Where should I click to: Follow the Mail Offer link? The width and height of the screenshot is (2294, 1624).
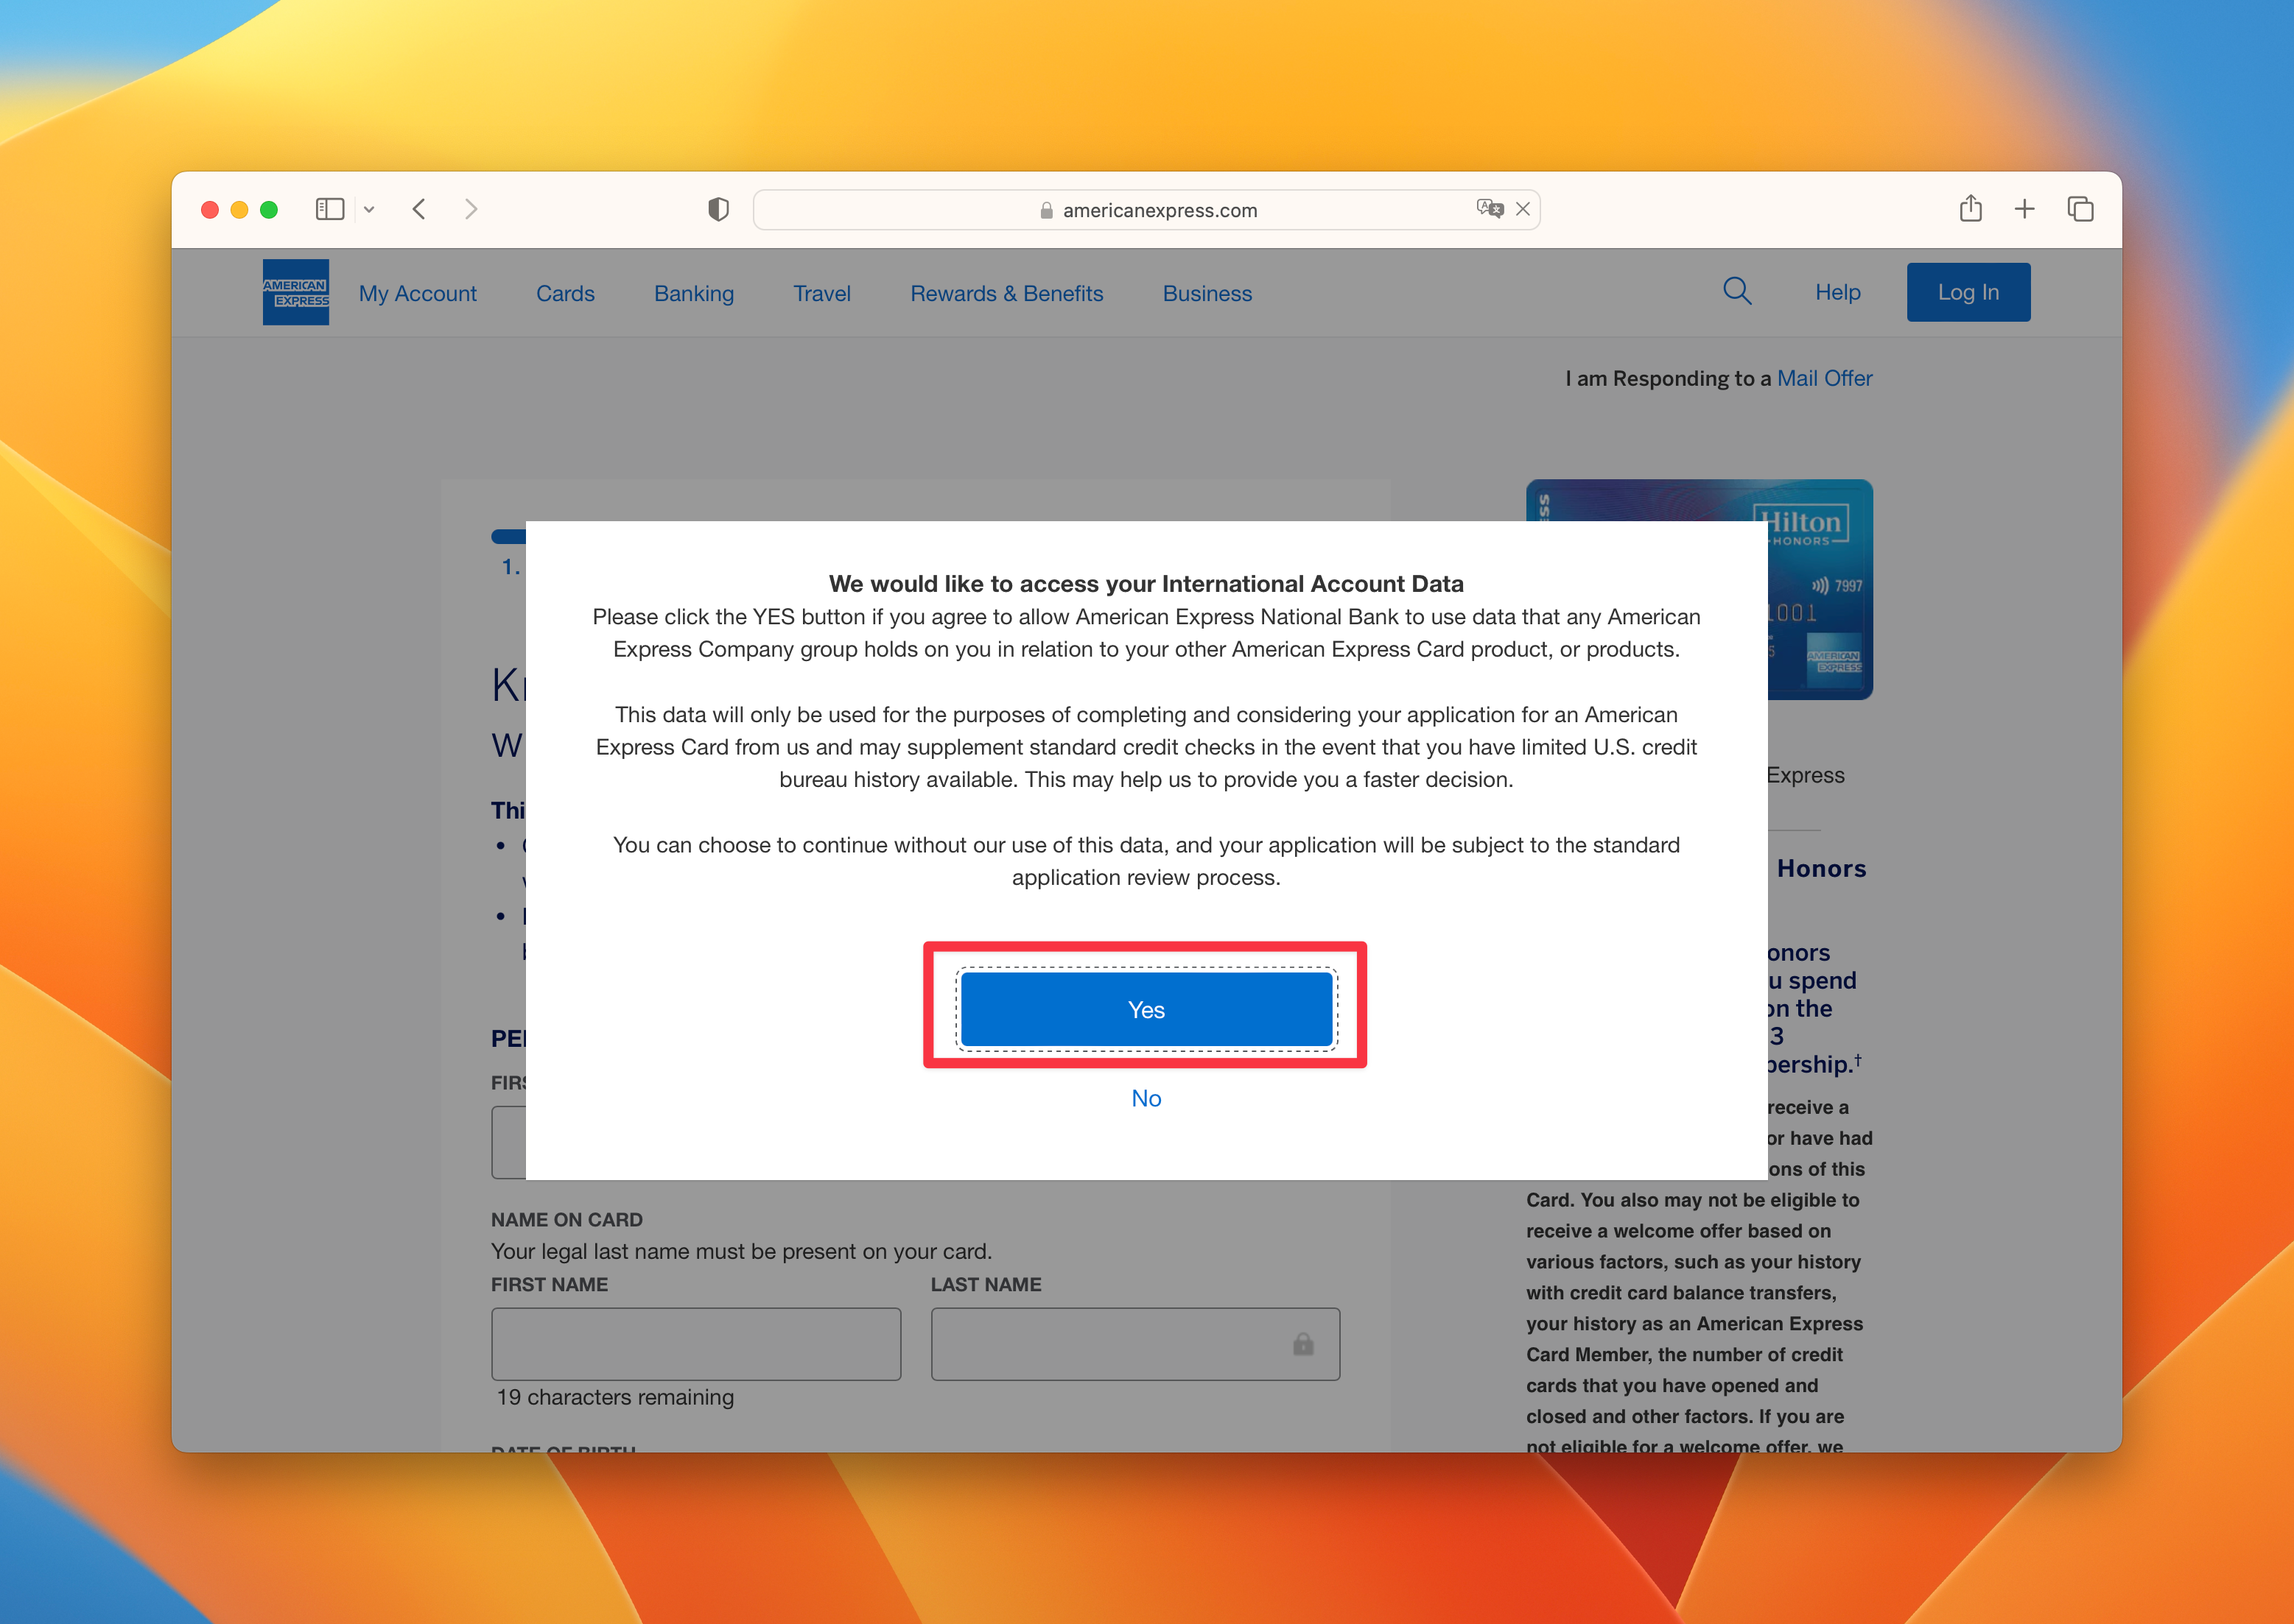point(1825,378)
